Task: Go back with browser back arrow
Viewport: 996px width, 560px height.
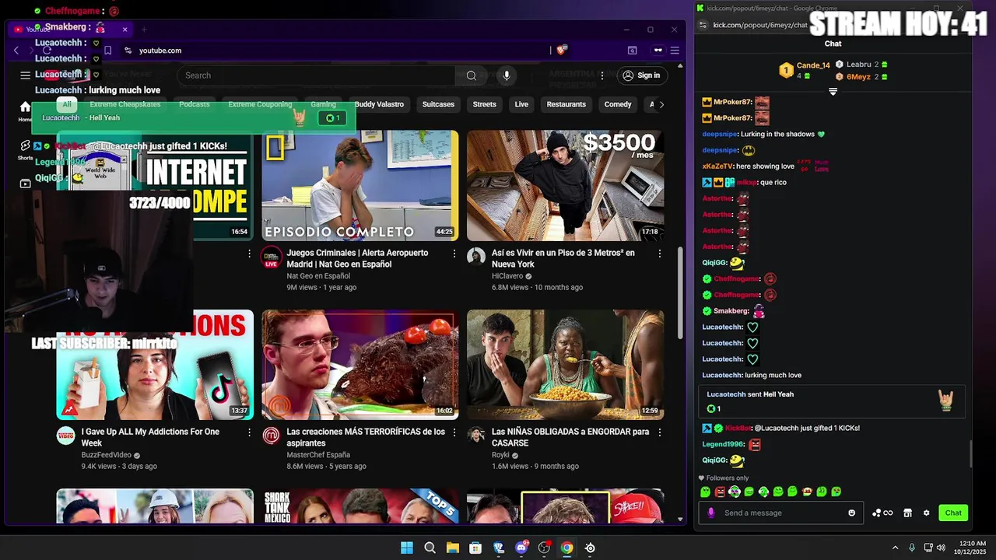Action: (16, 51)
